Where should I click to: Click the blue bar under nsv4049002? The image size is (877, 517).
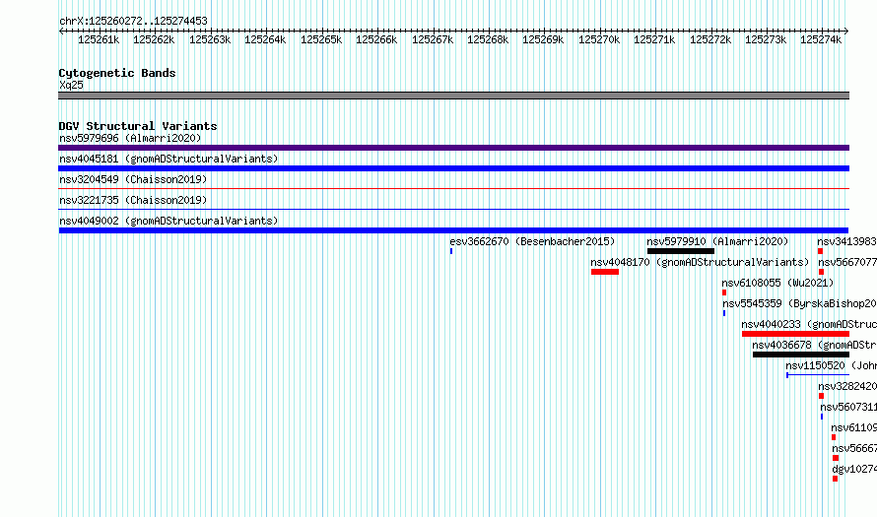pos(453,230)
